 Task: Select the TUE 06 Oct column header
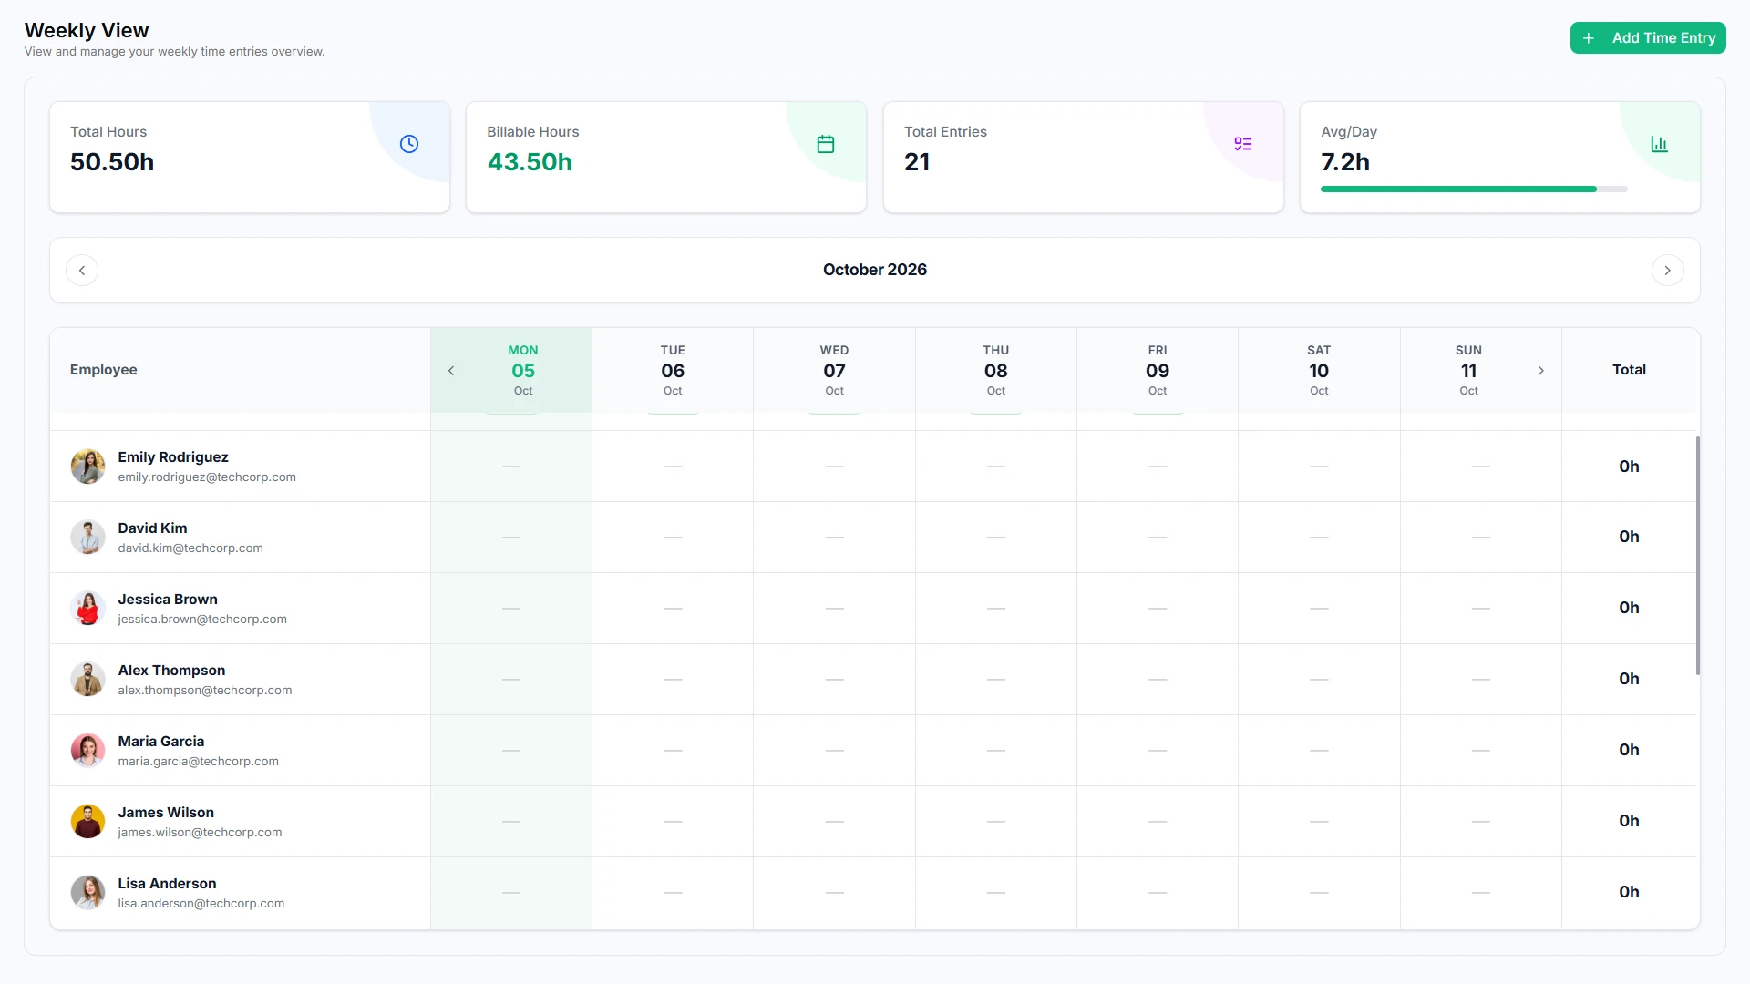point(673,370)
